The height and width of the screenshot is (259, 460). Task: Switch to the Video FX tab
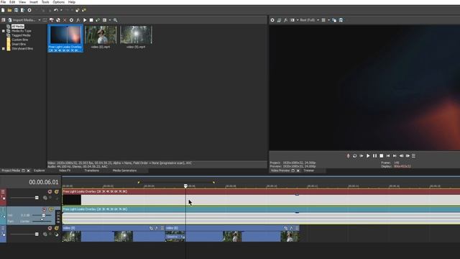pos(65,171)
